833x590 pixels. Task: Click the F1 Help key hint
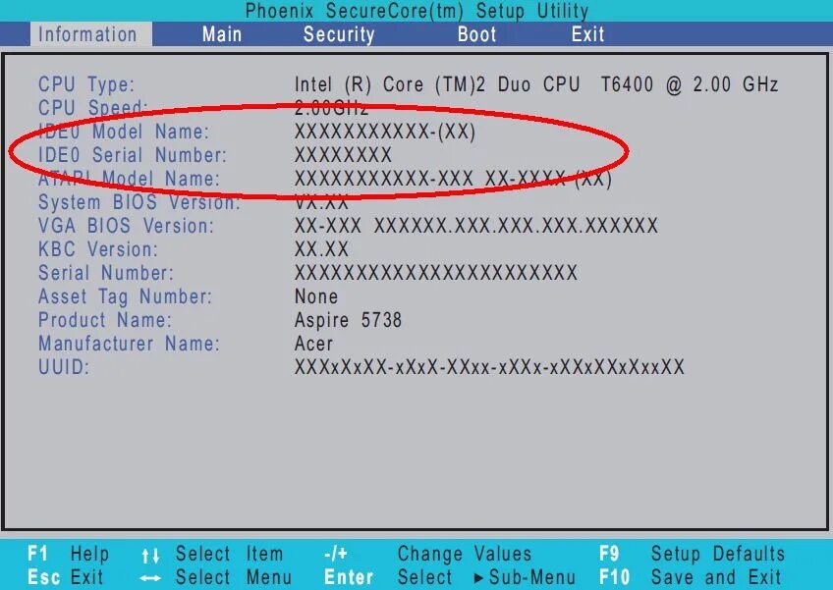[x=68, y=554]
